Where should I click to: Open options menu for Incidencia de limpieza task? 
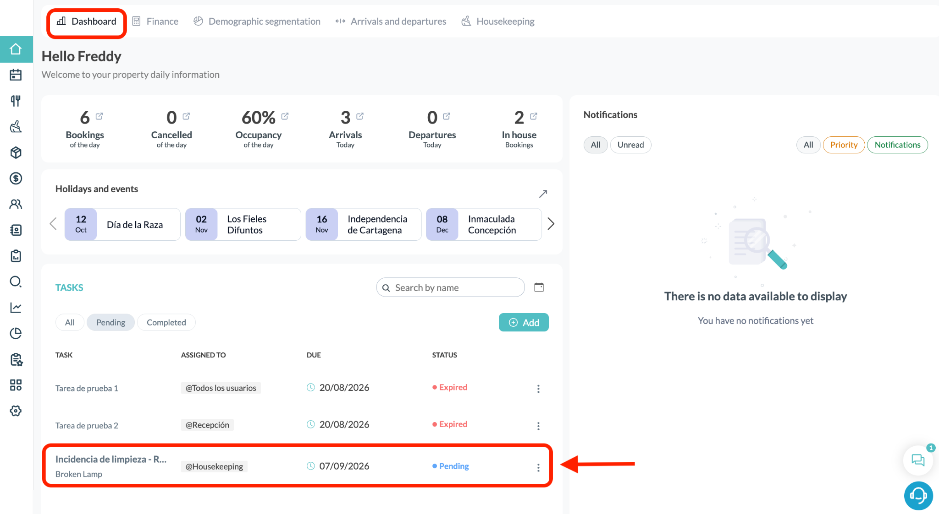click(x=538, y=467)
